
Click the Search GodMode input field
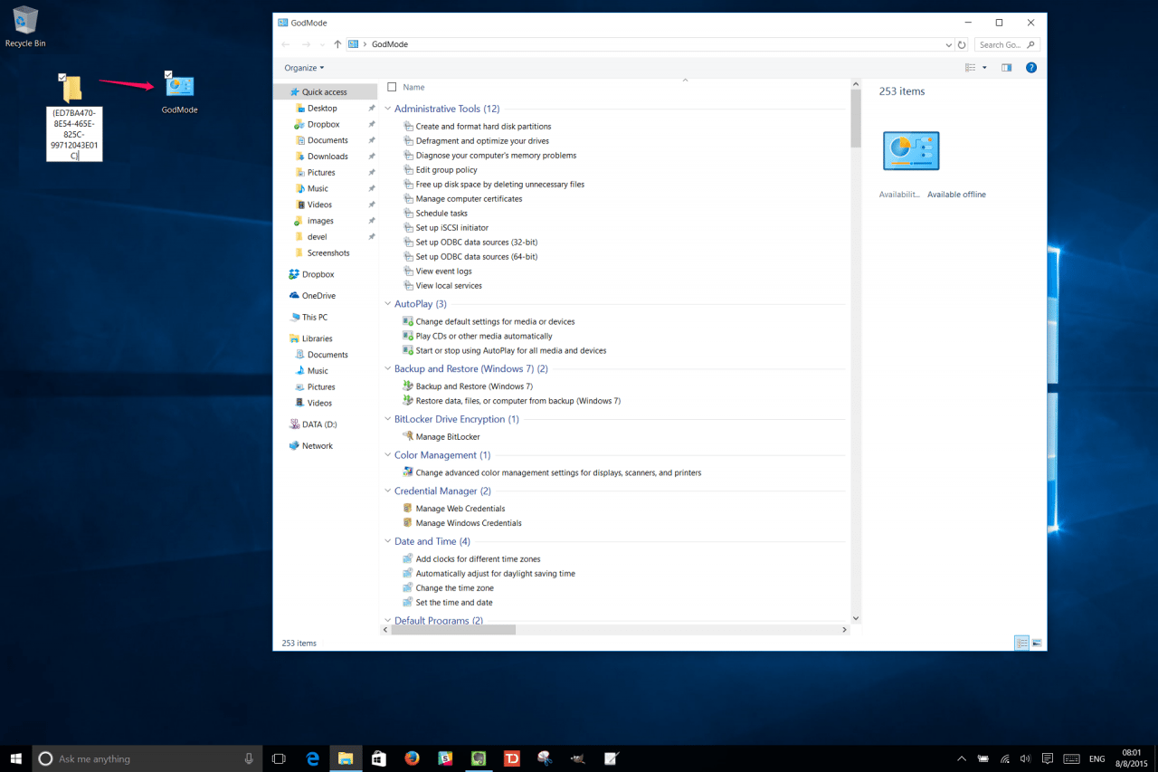point(1007,44)
